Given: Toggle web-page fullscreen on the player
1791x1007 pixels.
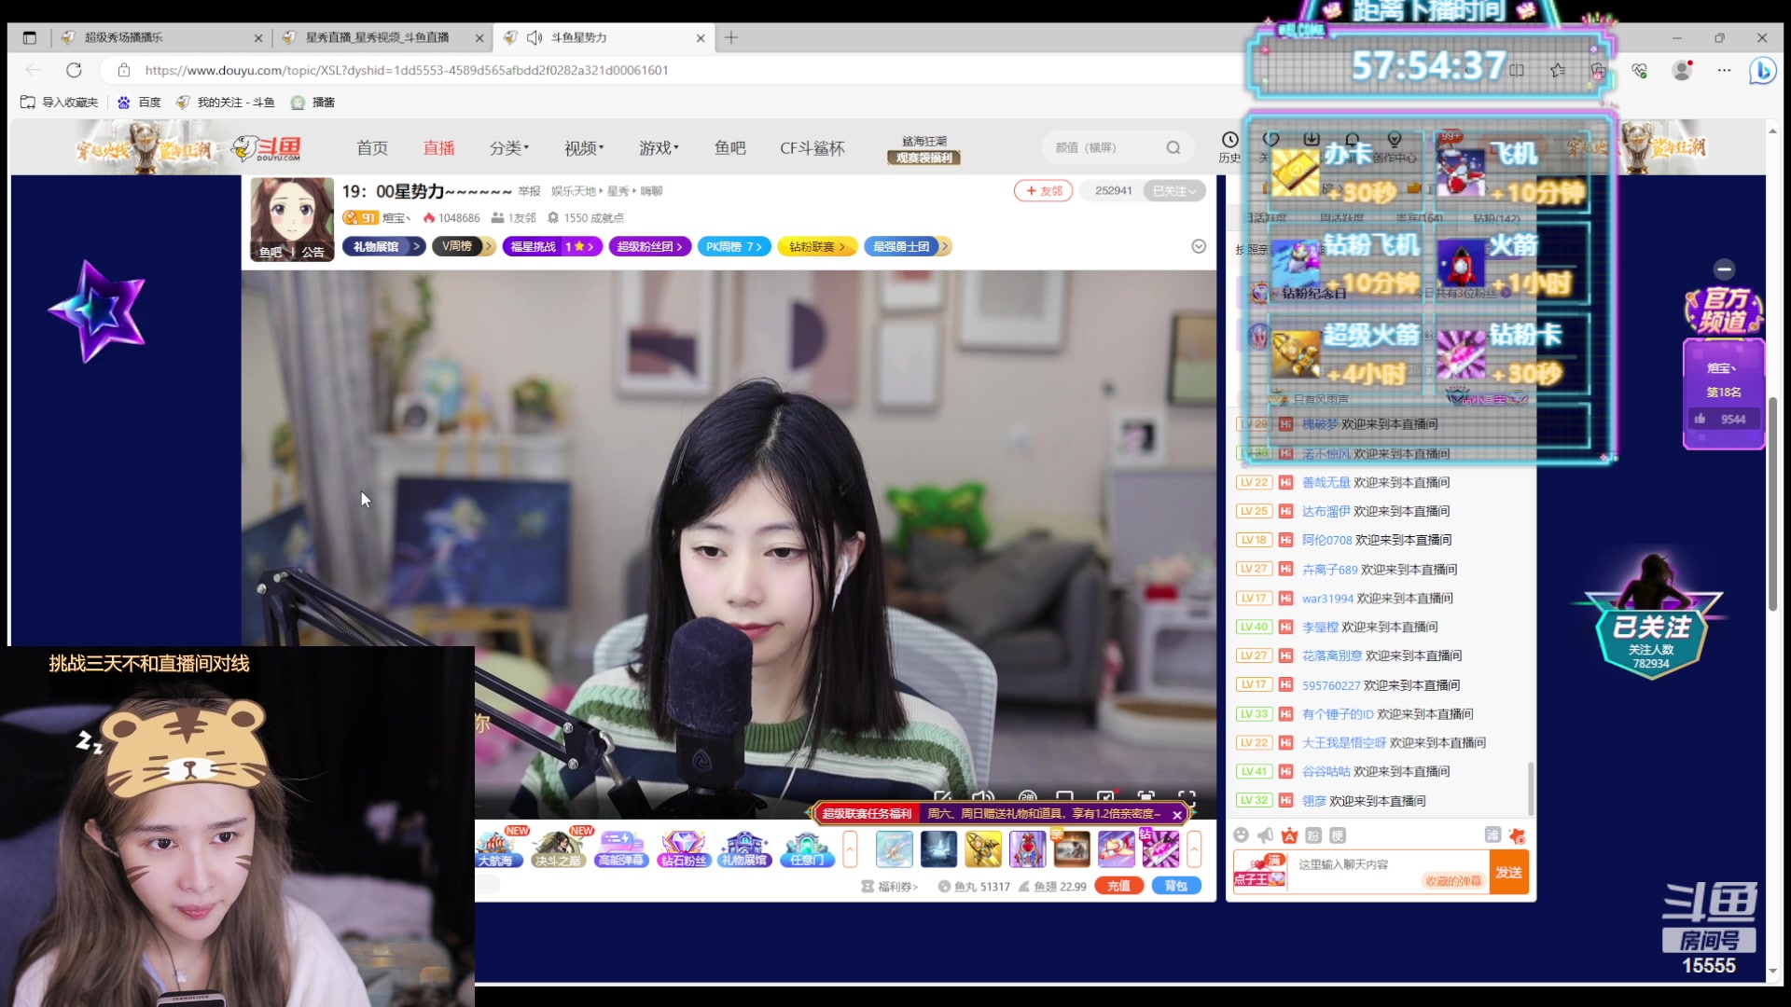Looking at the screenshot, I should [x=1145, y=797].
